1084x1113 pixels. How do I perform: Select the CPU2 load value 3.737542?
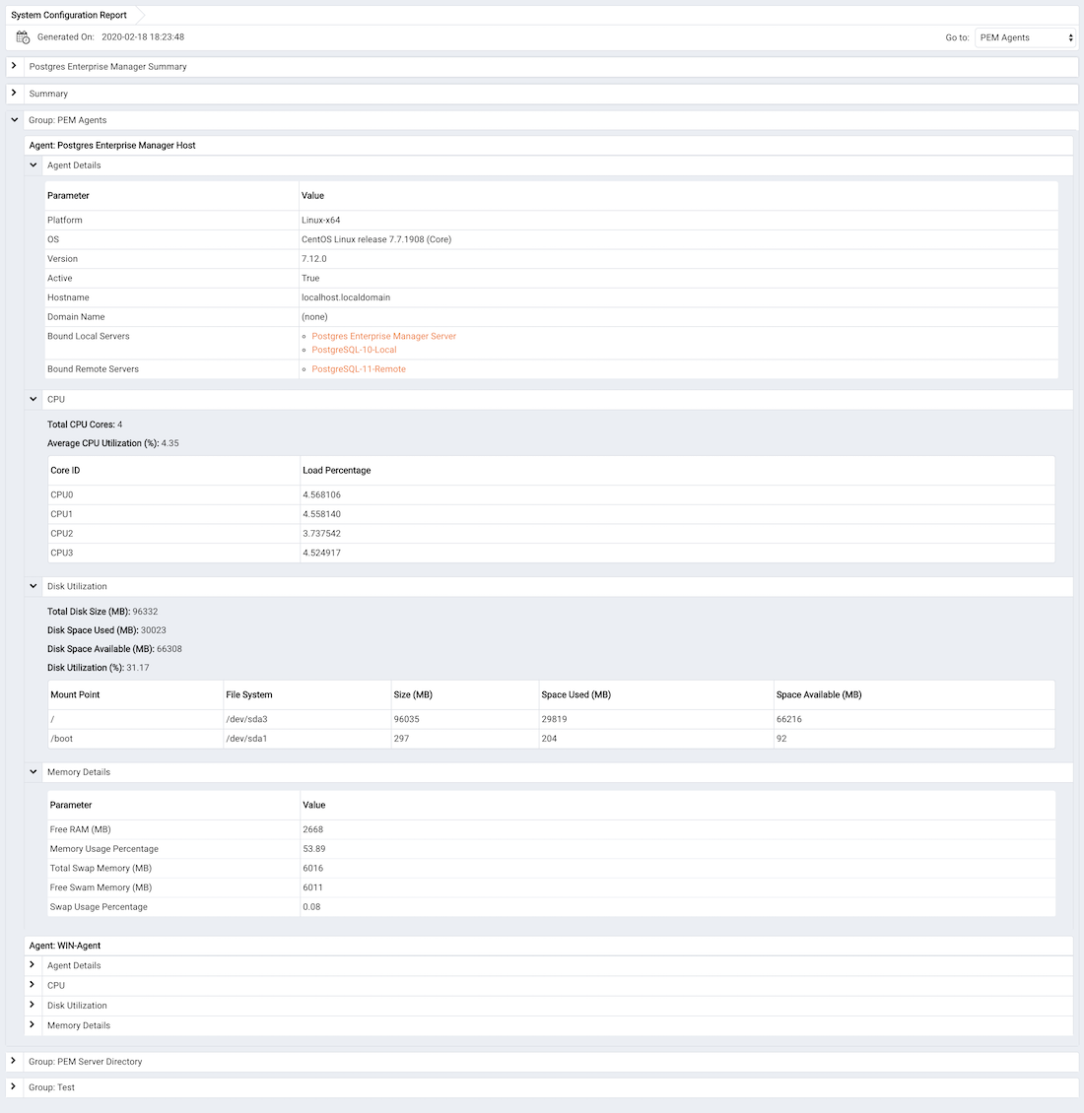pyautogui.click(x=322, y=534)
